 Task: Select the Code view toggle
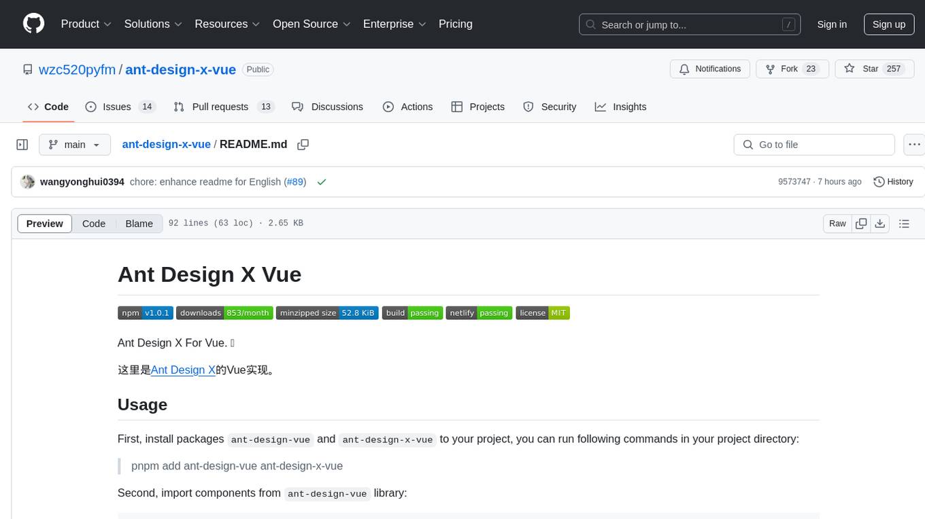point(94,223)
